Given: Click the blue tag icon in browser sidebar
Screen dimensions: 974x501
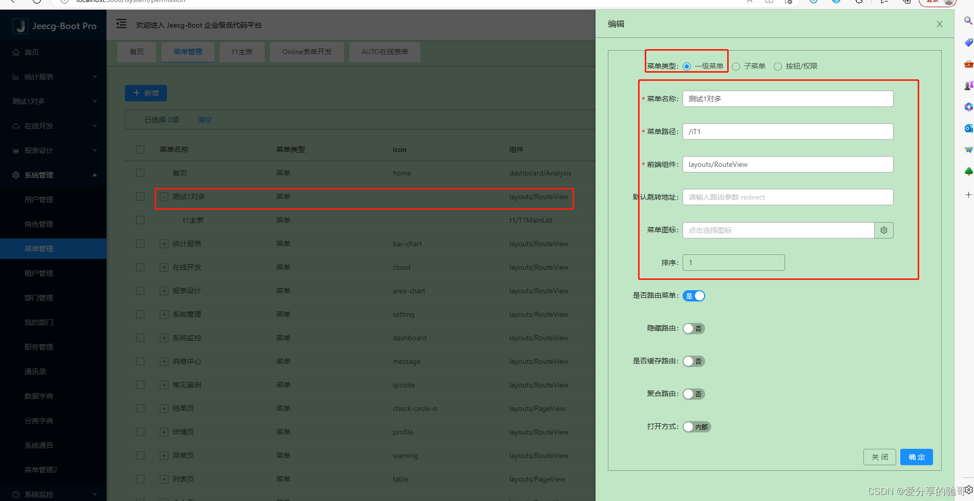Looking at the screenshot, I should (x=968, y=42).
